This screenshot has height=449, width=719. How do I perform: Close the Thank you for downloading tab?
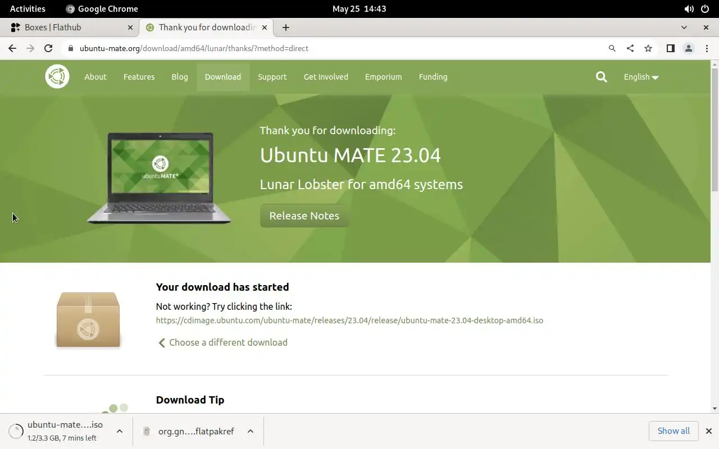265,27
